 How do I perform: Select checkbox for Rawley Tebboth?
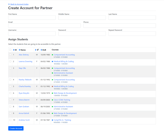10,80
